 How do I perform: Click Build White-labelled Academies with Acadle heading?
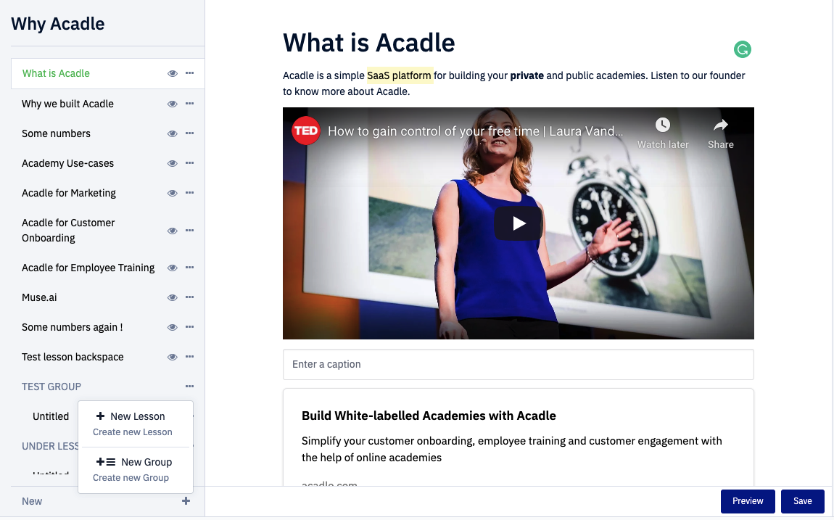[429, 416]
